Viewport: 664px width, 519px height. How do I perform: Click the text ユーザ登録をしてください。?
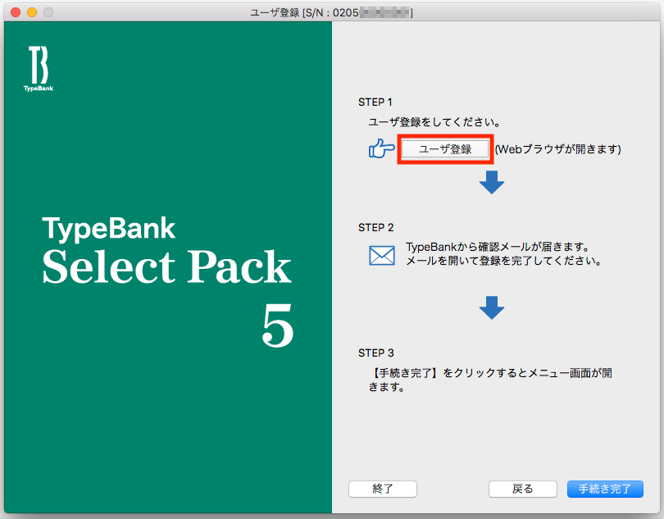[x=435, y=122]
